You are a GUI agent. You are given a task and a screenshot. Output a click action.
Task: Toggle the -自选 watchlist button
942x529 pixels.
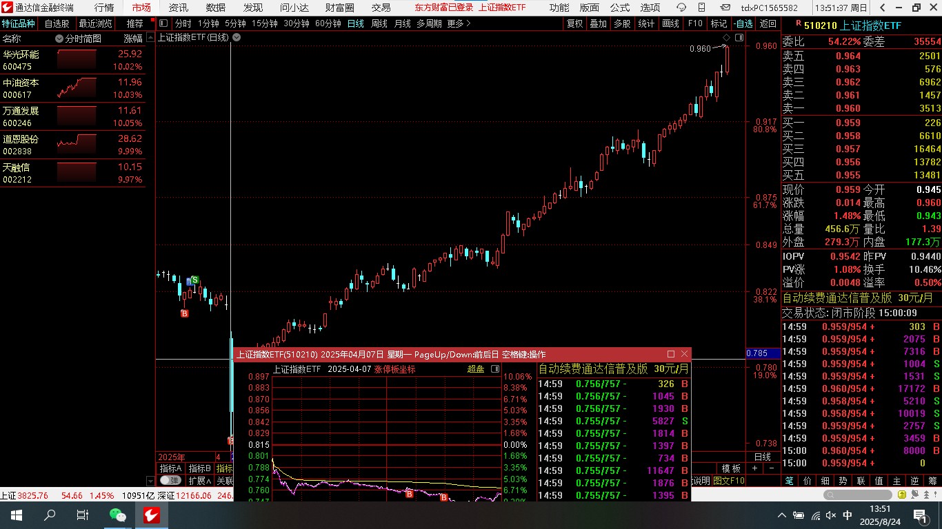(x=744, y=23)
